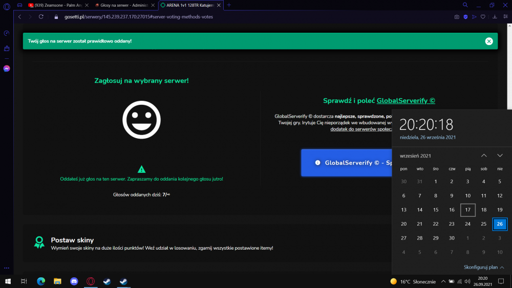Click the warning triangle icon
This screenshot has height=288, width=512.
(x=141, y=169)
